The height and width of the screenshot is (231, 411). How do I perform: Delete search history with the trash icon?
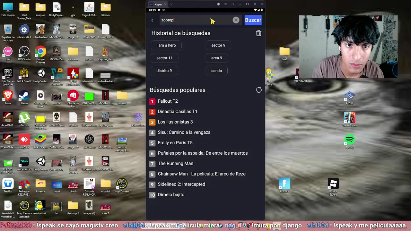point(258,33)
